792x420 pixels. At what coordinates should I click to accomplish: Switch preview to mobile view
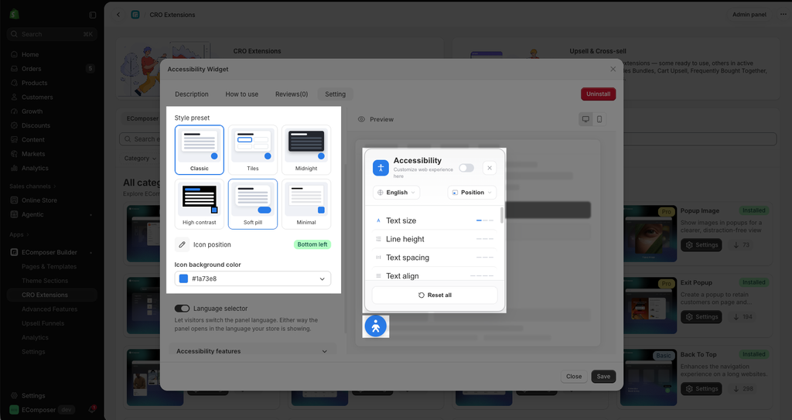point(599,119)
